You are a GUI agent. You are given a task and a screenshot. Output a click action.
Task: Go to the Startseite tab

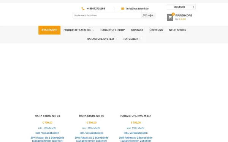tap(49, 30)
